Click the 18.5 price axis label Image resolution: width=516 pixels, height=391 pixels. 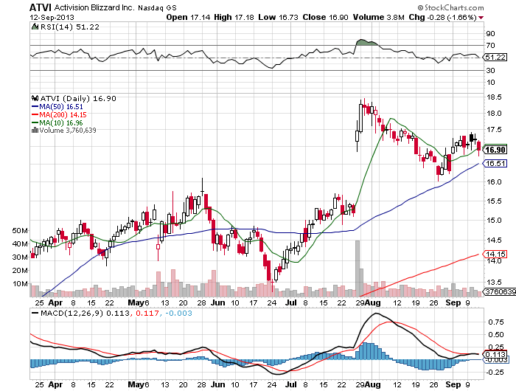coord(494,97)
